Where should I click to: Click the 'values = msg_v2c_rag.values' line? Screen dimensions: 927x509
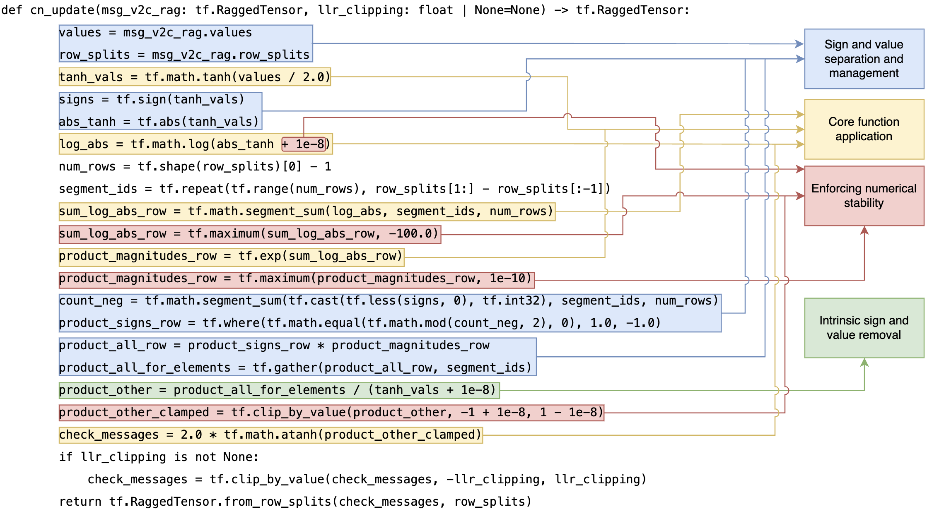pos(155,32)
